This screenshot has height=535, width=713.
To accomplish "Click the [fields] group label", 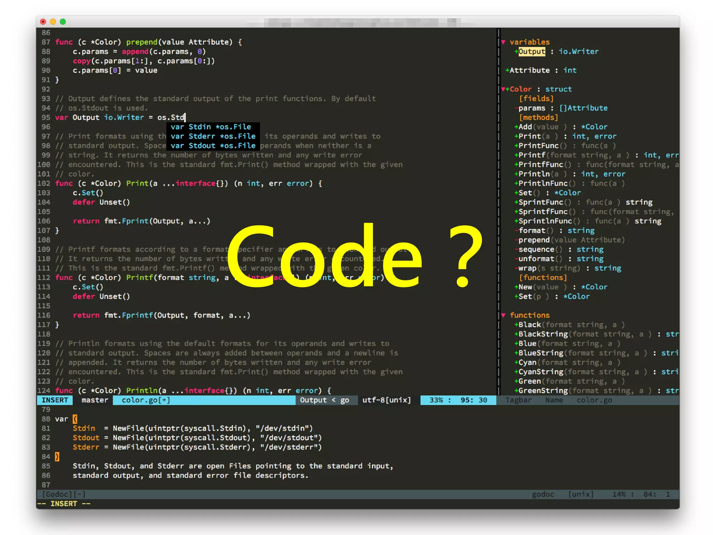I will point(536,99).
